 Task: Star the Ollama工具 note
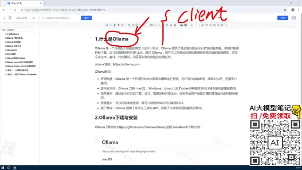tap(34, 18)
